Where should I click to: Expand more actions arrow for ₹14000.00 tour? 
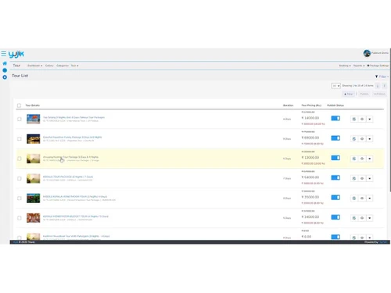(x=370, y=119)
